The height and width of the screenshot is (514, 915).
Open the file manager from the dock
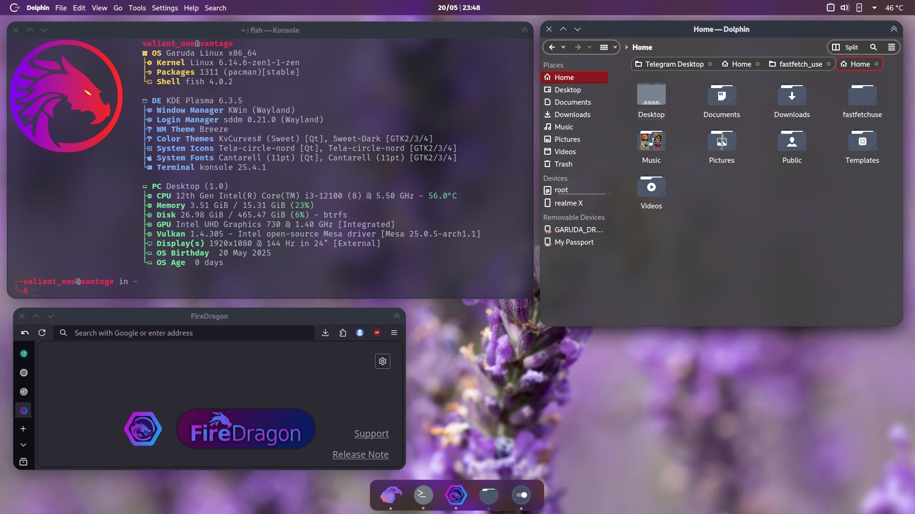pos(488,495)
